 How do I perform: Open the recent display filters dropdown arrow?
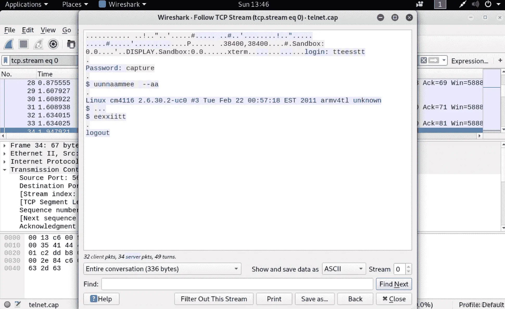coord(444,61)
